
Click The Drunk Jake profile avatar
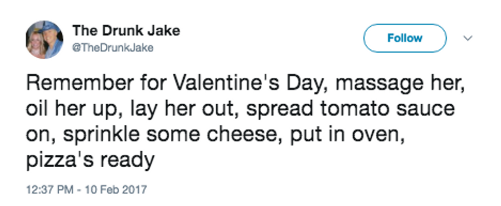(x=44, y=39)
